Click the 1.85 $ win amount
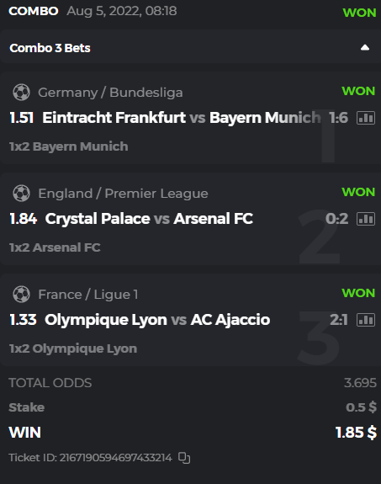This screenshot has width=381, height=484. 356,432
